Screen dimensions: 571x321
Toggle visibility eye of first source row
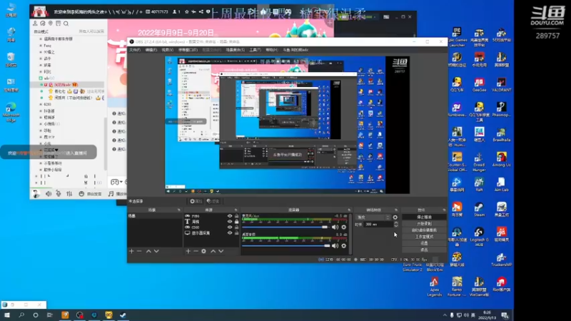point(230,216)
